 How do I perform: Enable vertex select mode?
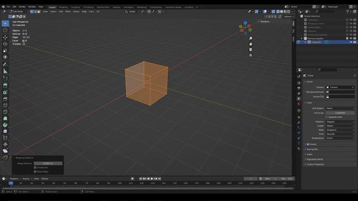32,11
